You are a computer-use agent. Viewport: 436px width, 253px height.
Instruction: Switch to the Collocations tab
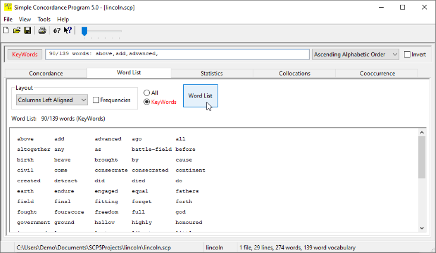(x=294, y=74)
